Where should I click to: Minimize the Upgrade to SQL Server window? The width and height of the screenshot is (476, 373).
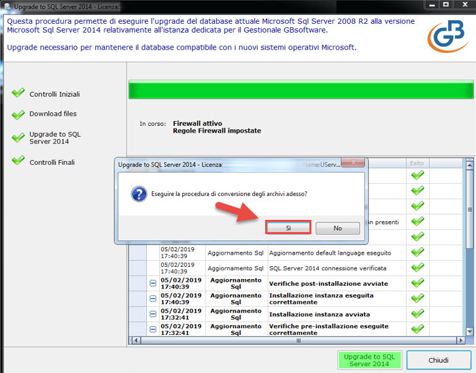click(432, 5)
